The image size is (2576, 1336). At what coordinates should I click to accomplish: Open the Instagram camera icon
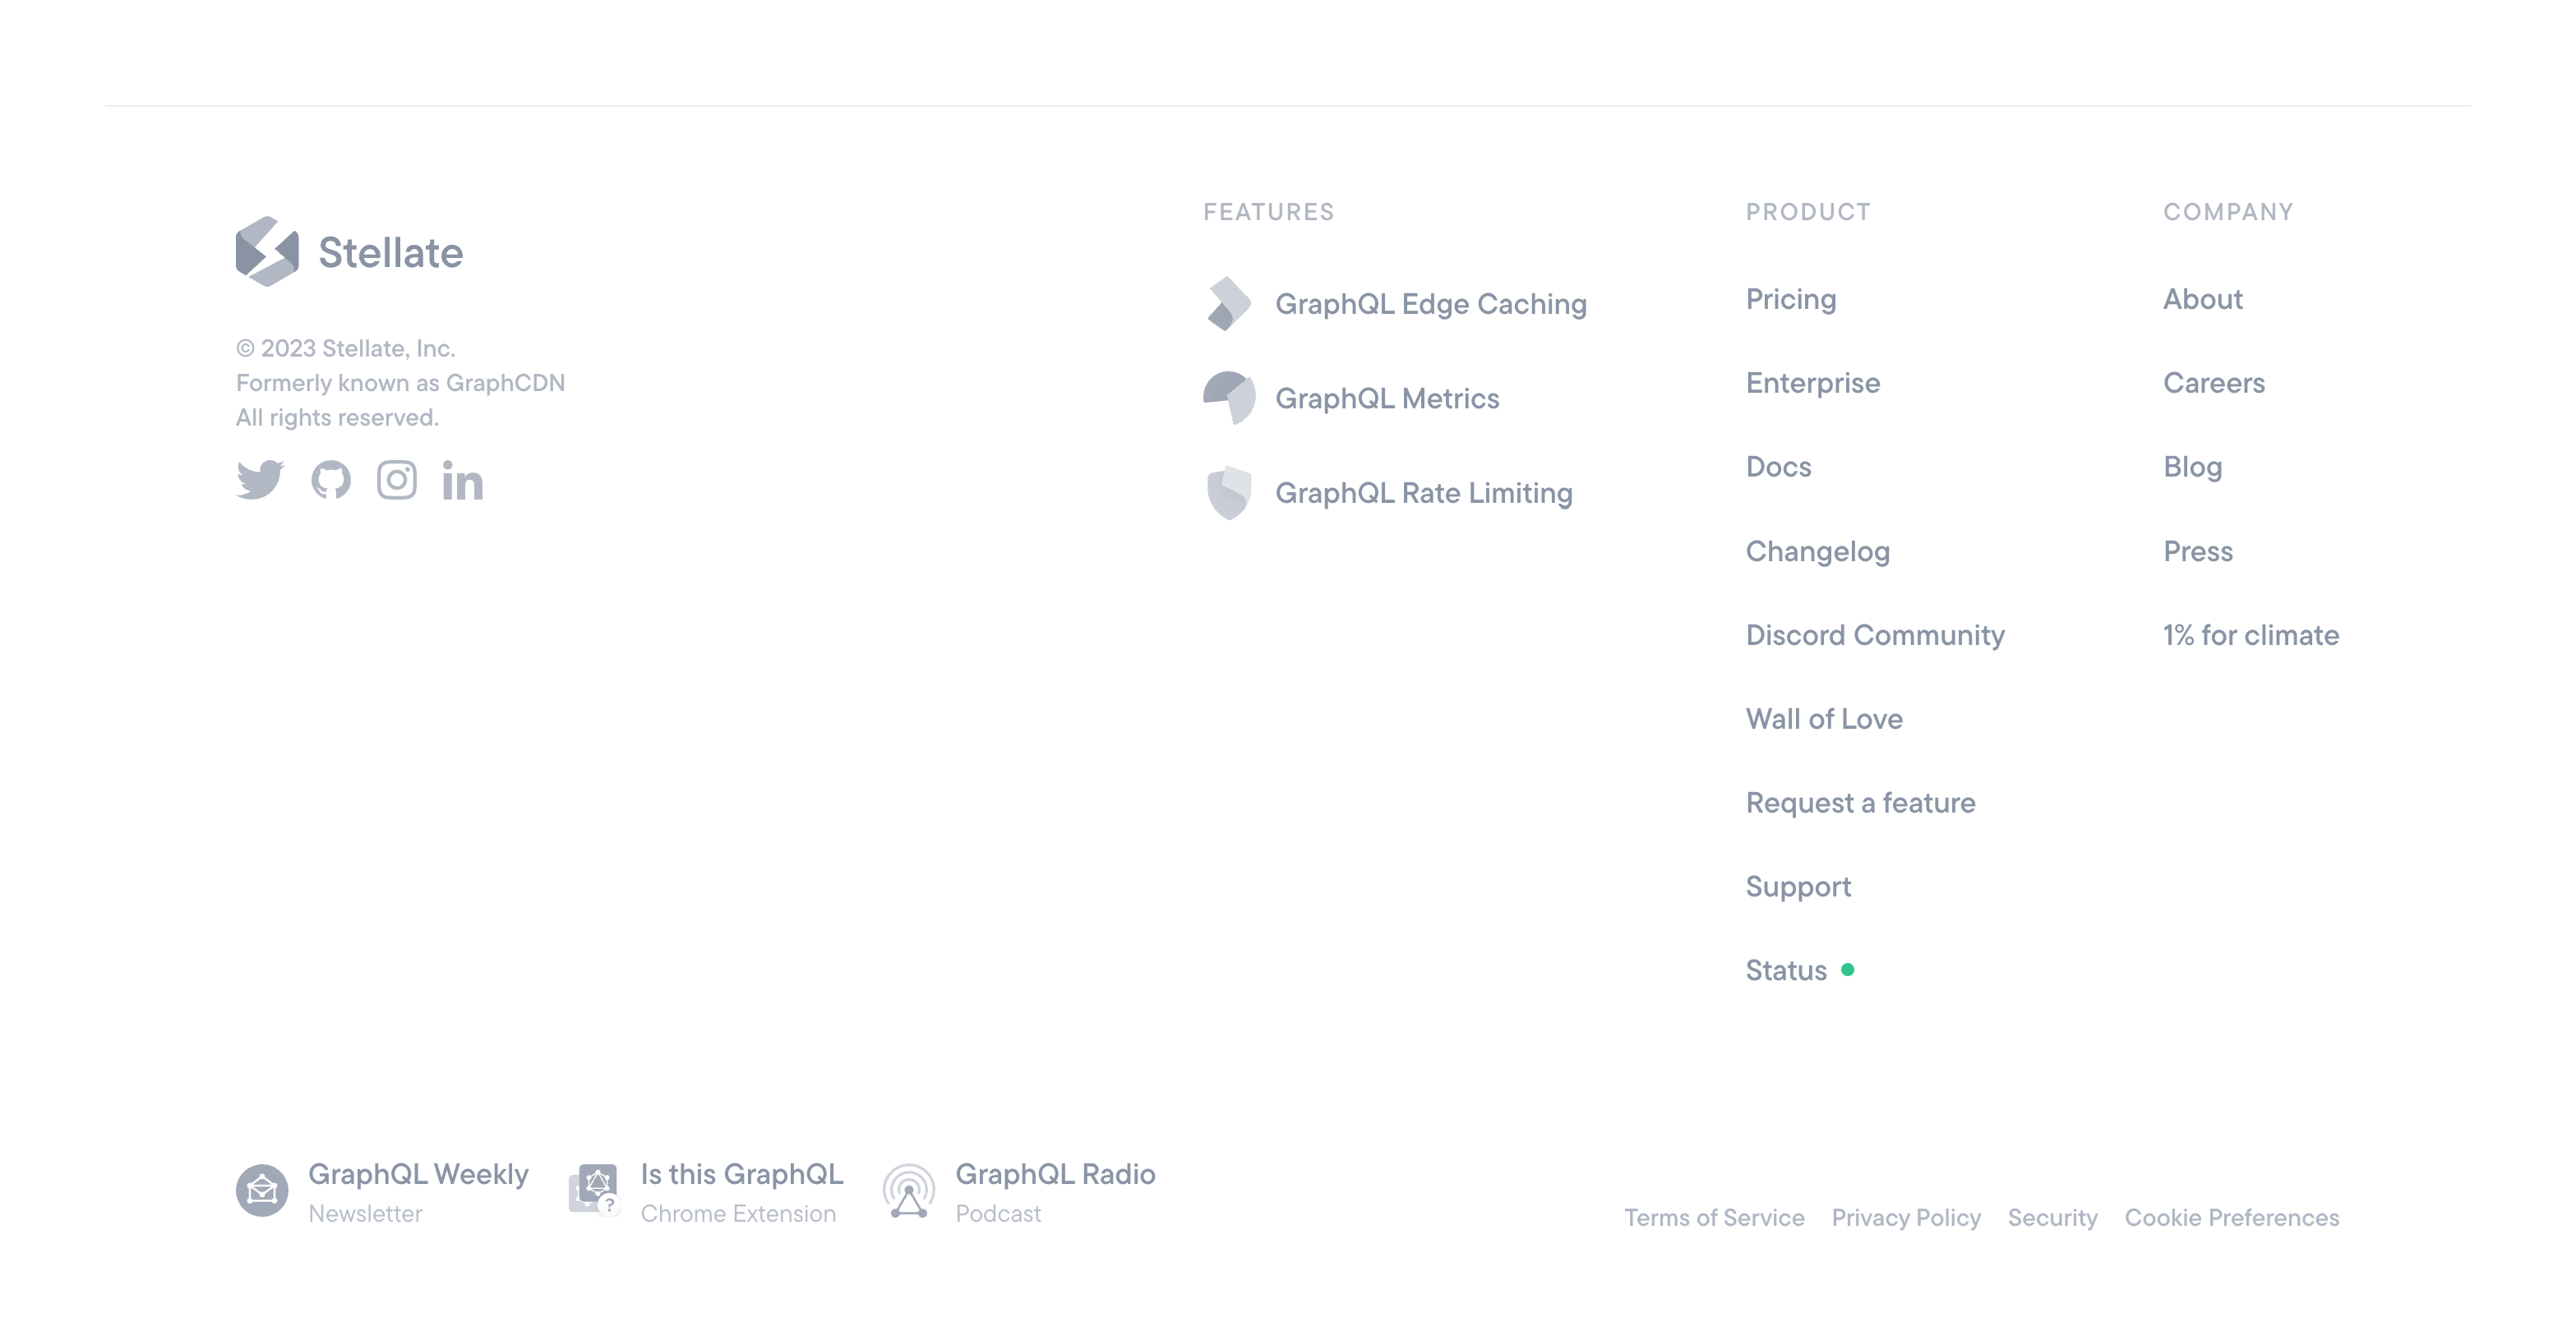coord(397,480)
